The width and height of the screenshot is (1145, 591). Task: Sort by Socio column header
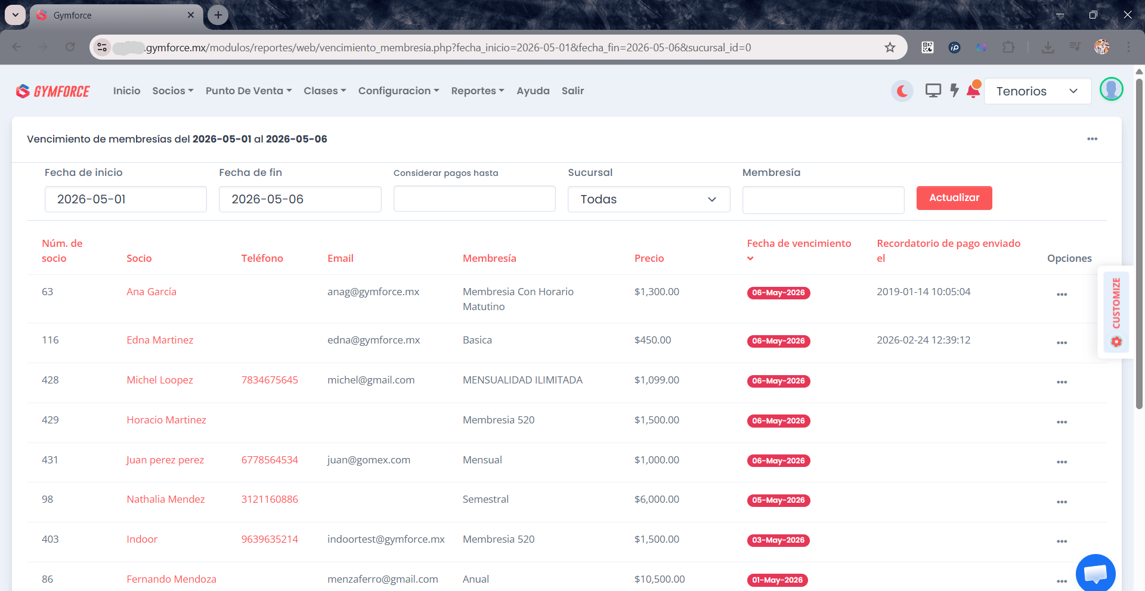point(139,258)
